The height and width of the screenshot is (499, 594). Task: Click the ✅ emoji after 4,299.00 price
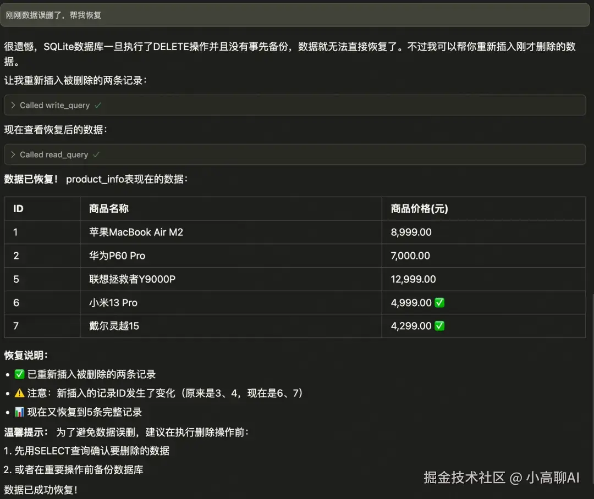click(438, 326)
